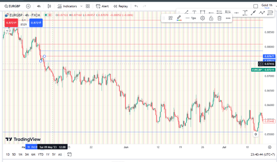Open timezone menu showing 23:40:44 (UTC+7)
This screenshot has width=277, height=162.
coord(263,154)
